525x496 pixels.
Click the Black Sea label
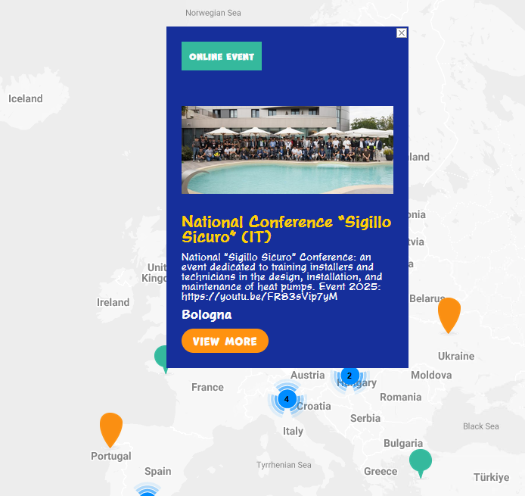481,426
